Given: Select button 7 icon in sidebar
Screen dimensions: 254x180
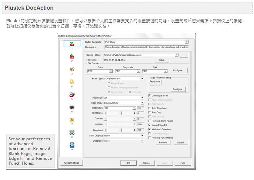Looking at the screenshot, I should (72, 120).
